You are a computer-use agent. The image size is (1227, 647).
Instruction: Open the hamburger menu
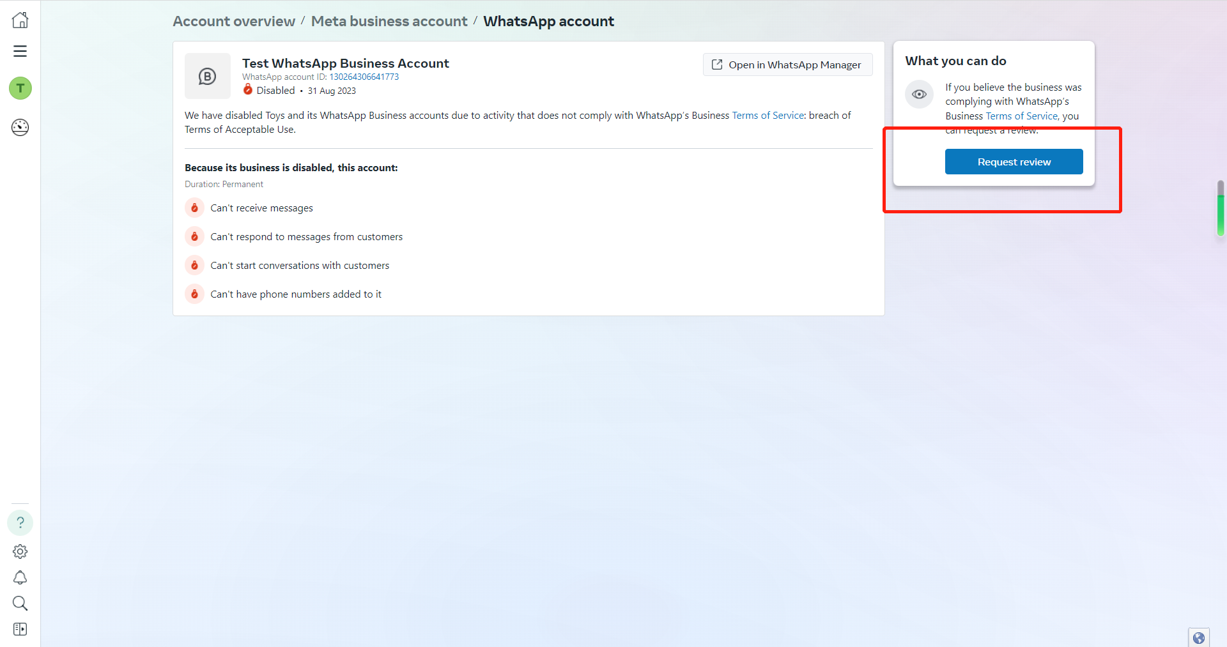pos(20,51)
